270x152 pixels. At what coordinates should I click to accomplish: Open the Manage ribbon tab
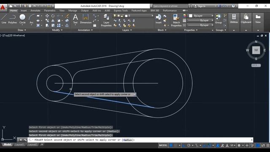point(73,11)
